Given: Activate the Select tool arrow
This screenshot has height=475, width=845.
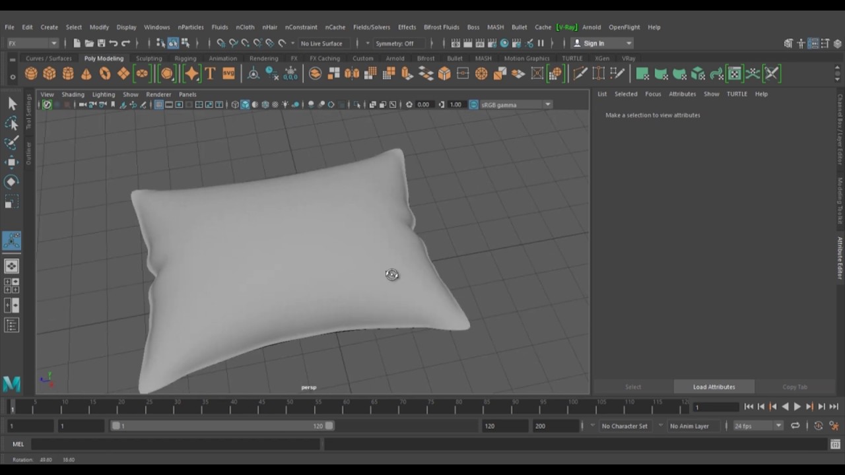Looking at the screenshot, I should [12, 103].
